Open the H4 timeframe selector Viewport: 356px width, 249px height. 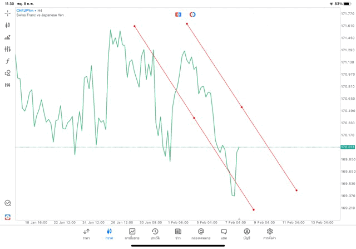8,85
